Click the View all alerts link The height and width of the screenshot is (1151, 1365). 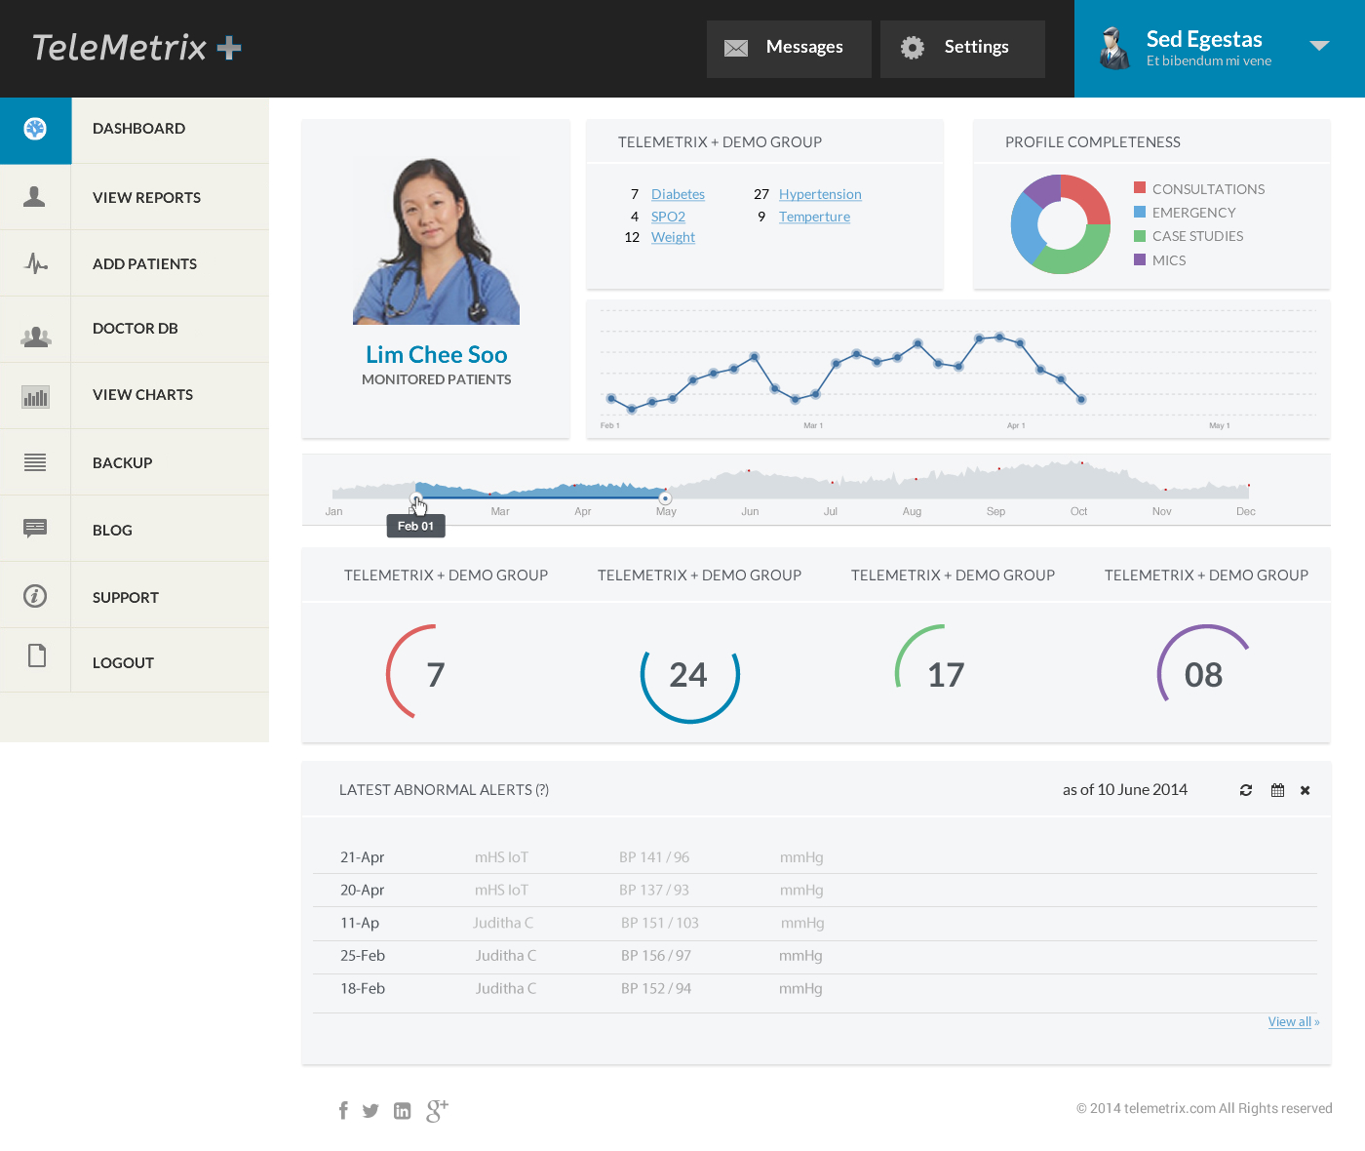(x=1293, y=1021)
